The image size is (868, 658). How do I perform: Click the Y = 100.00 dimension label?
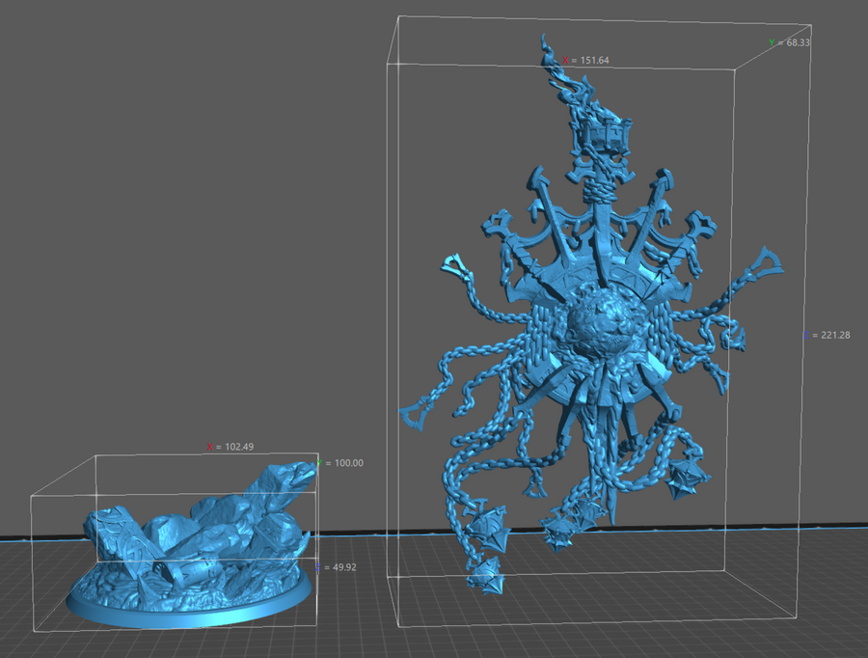click(341, 463)
